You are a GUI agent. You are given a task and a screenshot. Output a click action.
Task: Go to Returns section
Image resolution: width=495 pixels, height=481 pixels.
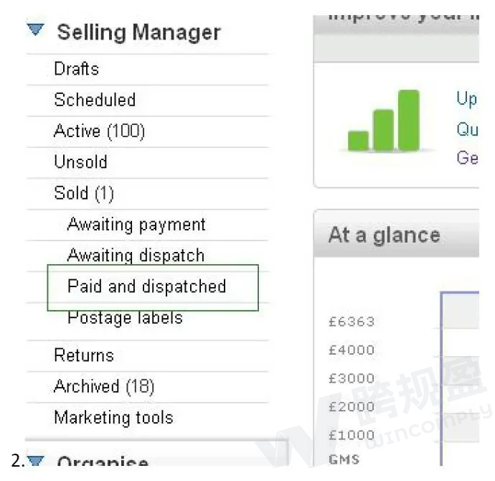pos(83,355)
